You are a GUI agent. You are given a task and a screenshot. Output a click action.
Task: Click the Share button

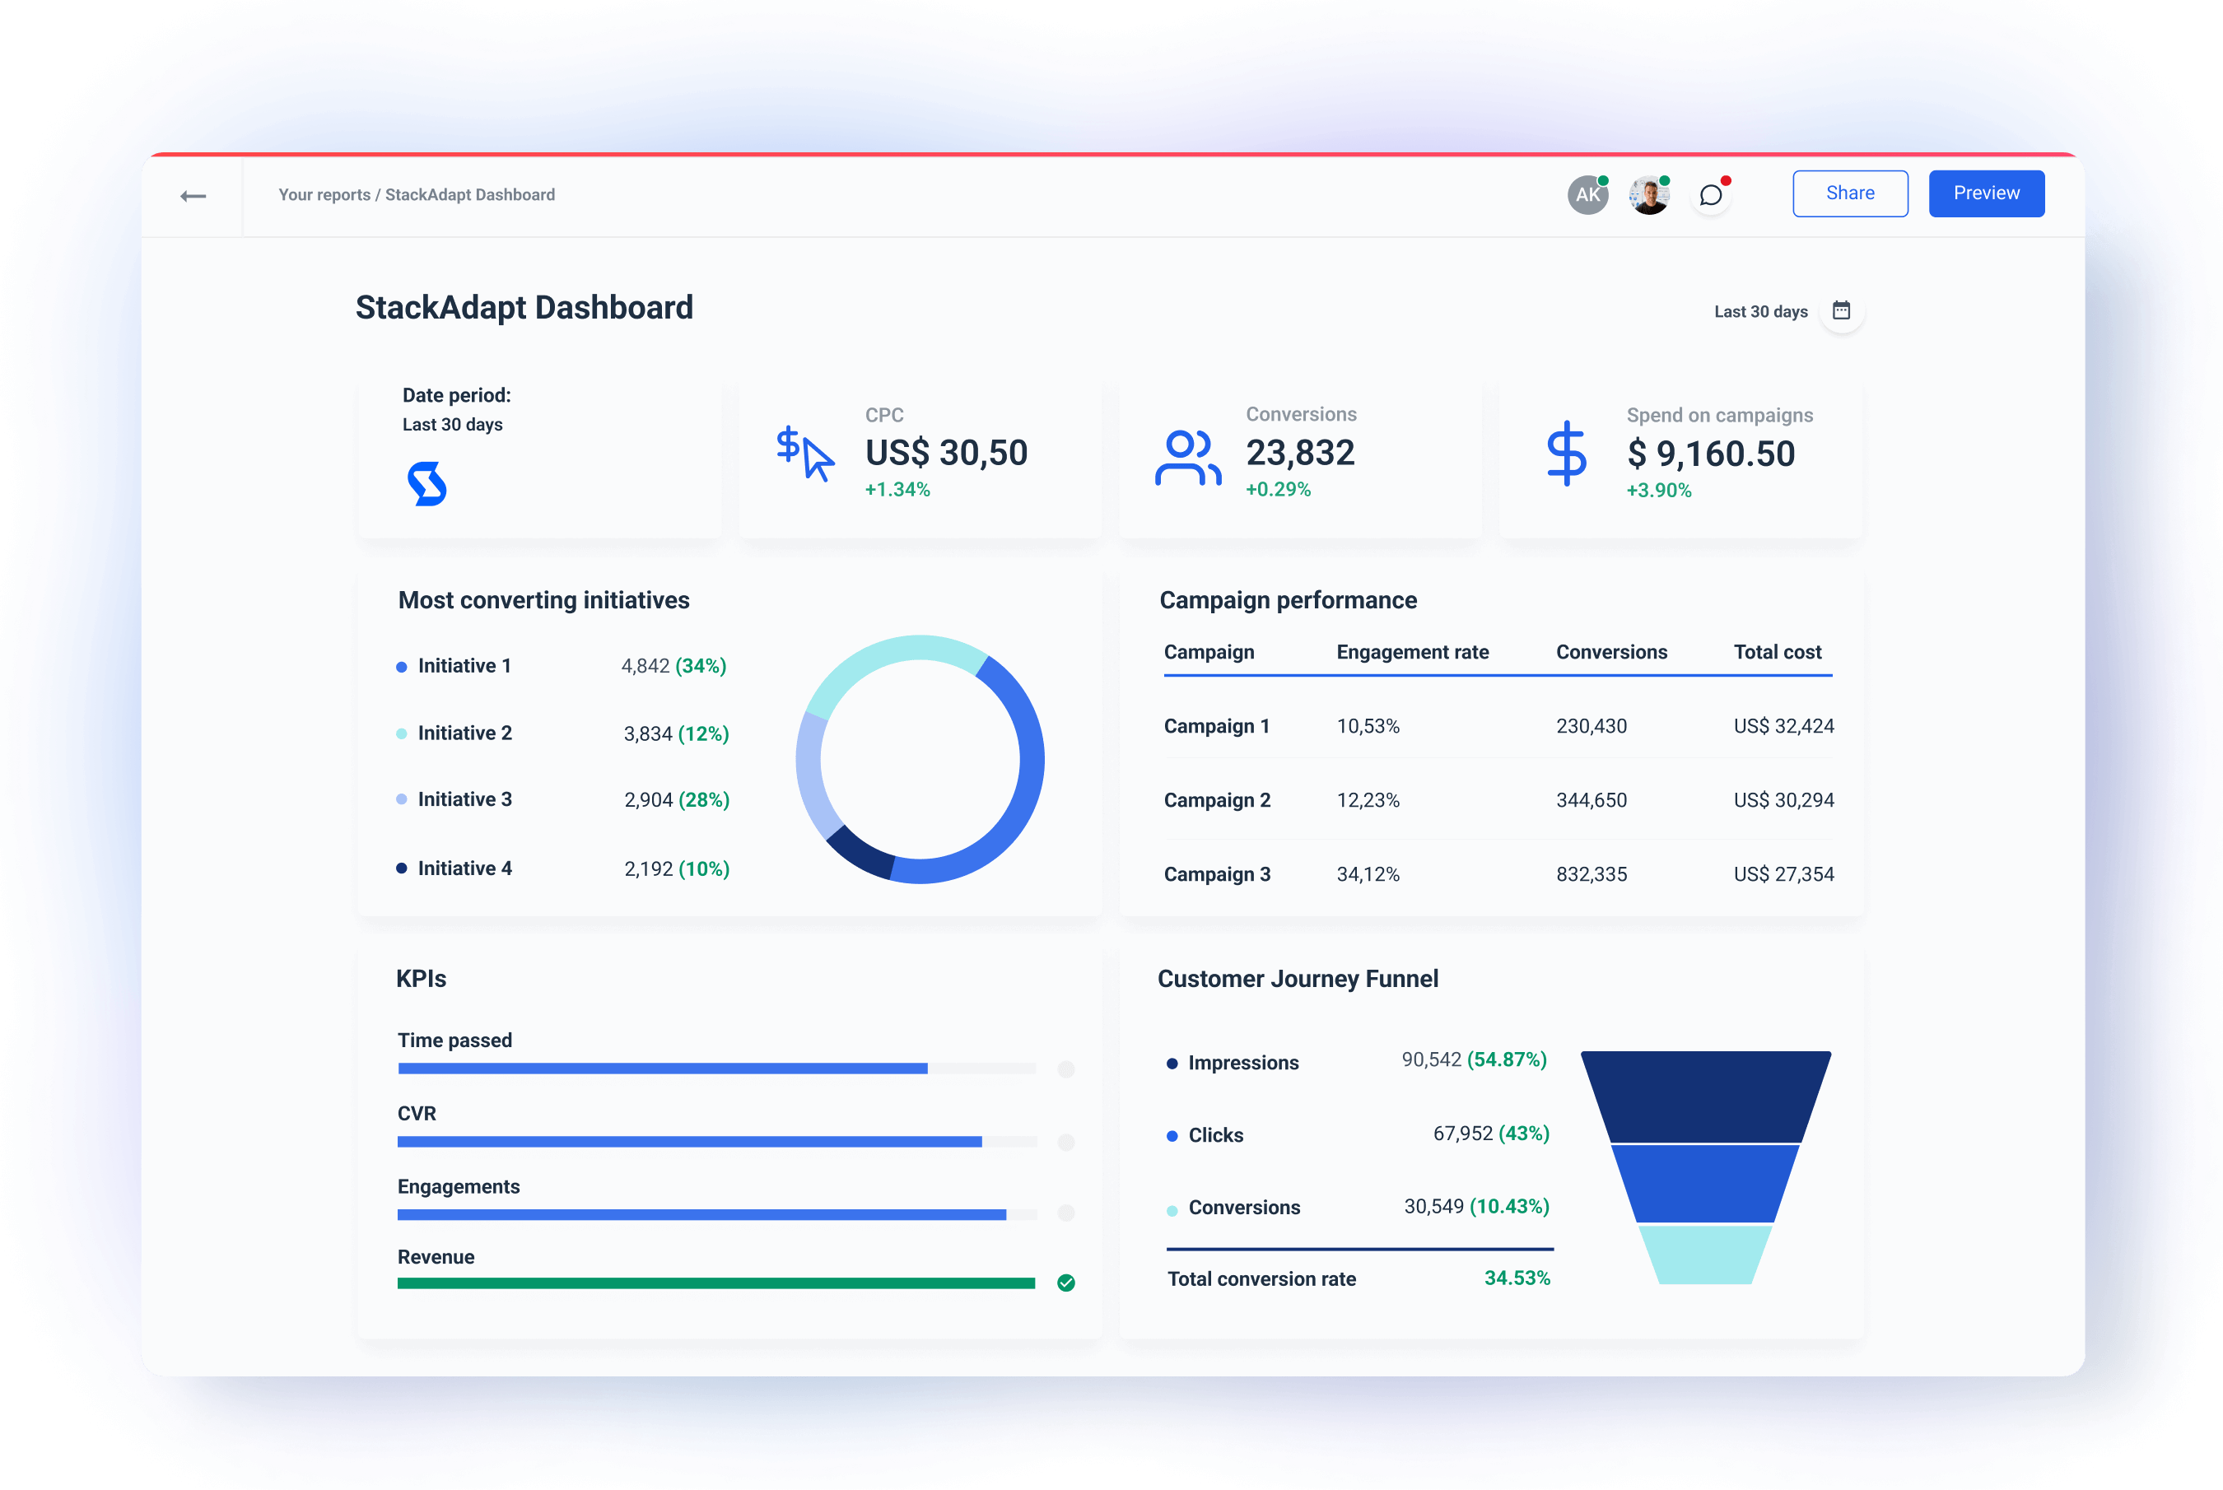pyautogui.click(x=1849, y=193)
